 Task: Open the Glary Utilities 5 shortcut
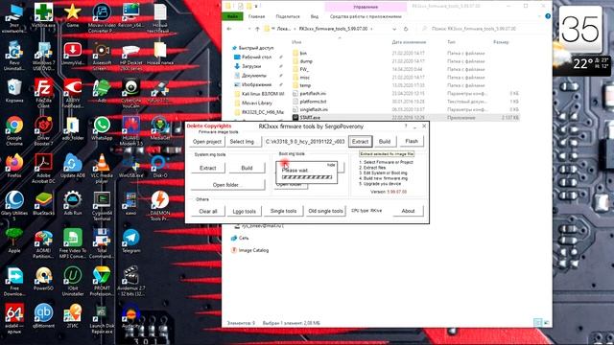click(x=14, y=205)
